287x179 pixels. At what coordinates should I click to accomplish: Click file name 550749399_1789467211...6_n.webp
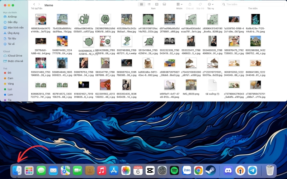[x=127, y=52]
